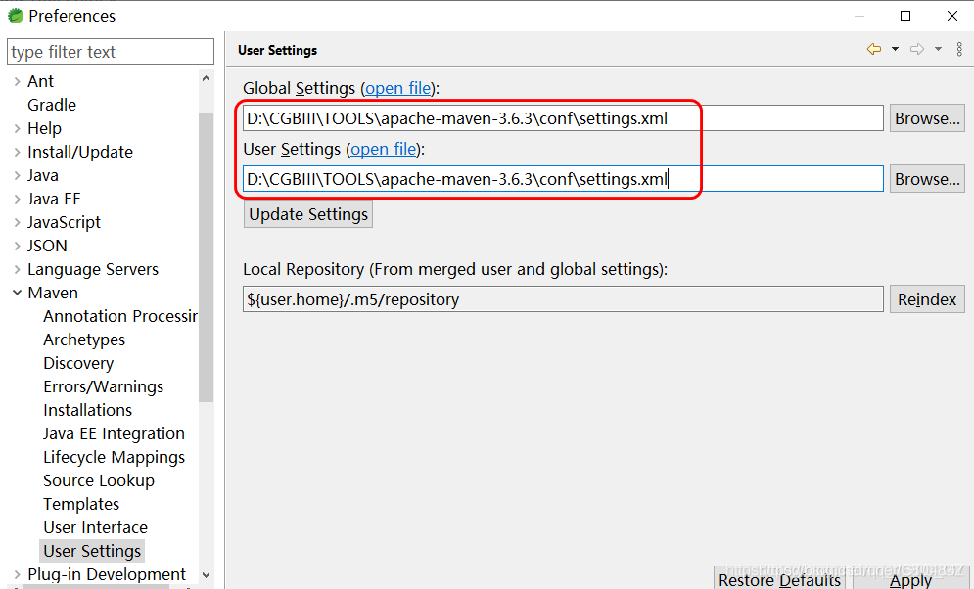
Task: Click the User Settings path field
Action: coord(563,179)
